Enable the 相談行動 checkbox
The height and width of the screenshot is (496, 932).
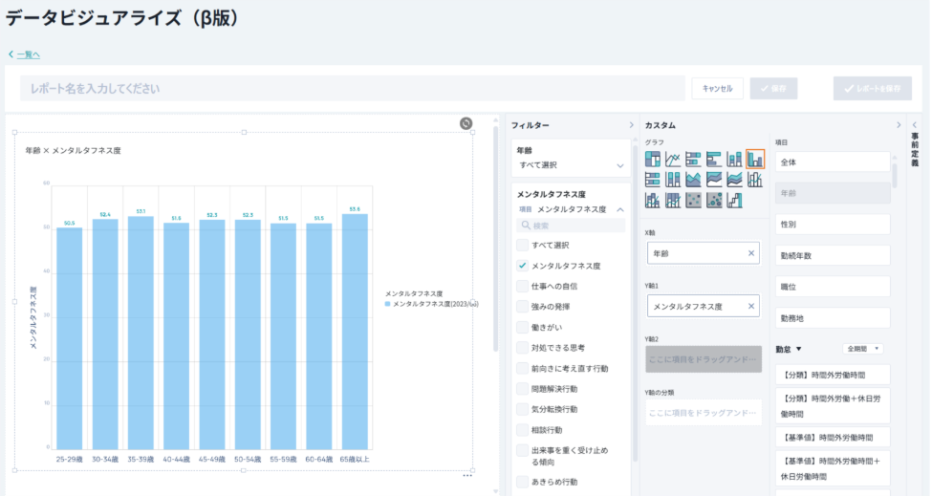[x=522, y=429]
